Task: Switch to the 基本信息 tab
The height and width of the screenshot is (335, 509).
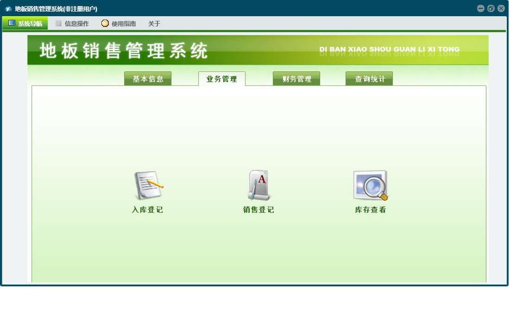Action: (x=148, y=79)
